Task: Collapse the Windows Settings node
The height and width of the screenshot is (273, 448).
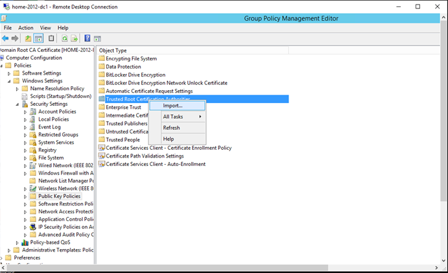Action: coord(9,81)
